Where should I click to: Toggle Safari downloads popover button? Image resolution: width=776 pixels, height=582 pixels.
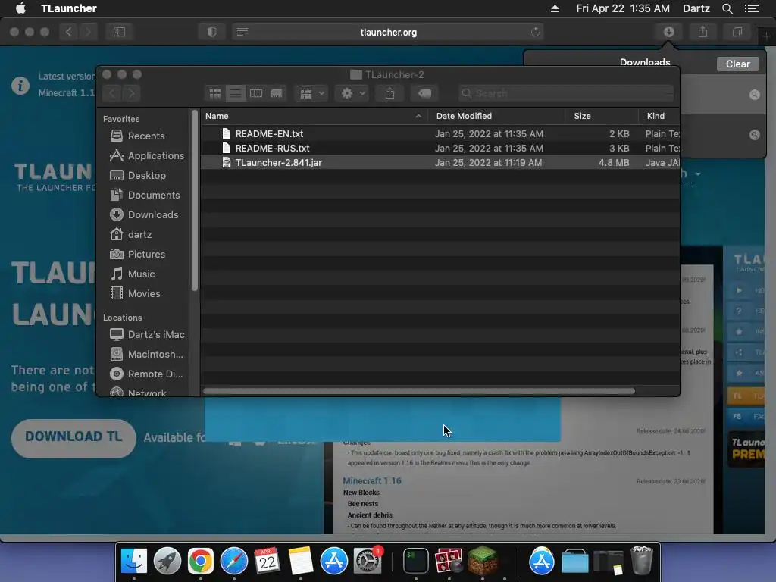click(x=668, y=32)
